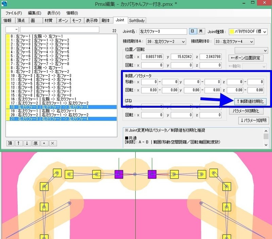
Task: Click the 位置 z value field
Action: [210, 57]
